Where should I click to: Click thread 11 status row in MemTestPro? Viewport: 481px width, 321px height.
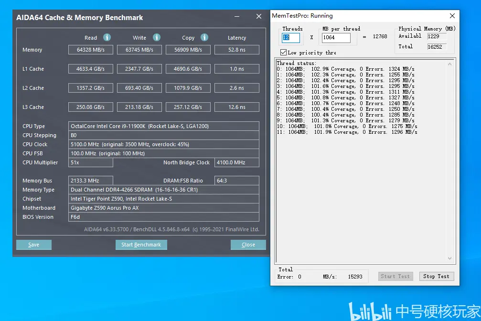[x=347, y=132]
